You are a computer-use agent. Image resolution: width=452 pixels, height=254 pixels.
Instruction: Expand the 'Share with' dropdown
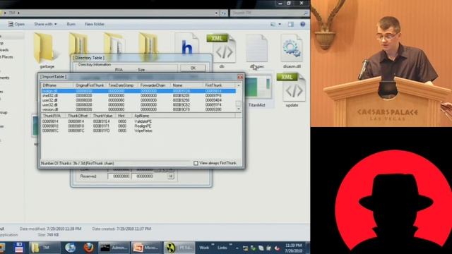click(x=45, y=24)
